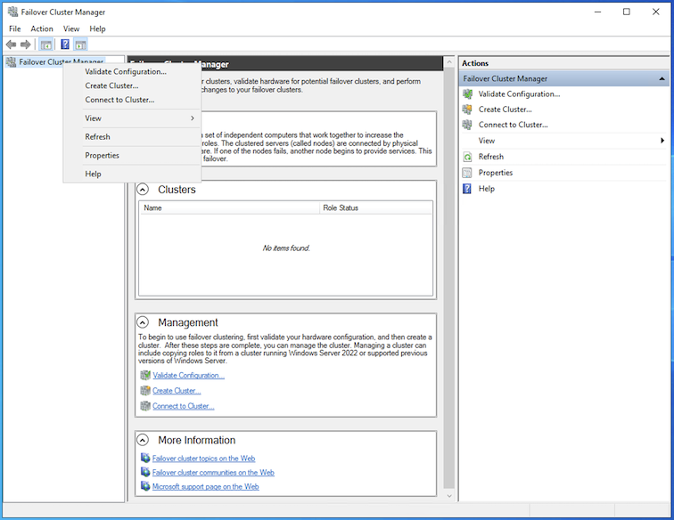Click Connect to Cluster link under Management
Screen dimensions: 674x520
[184, 406]
